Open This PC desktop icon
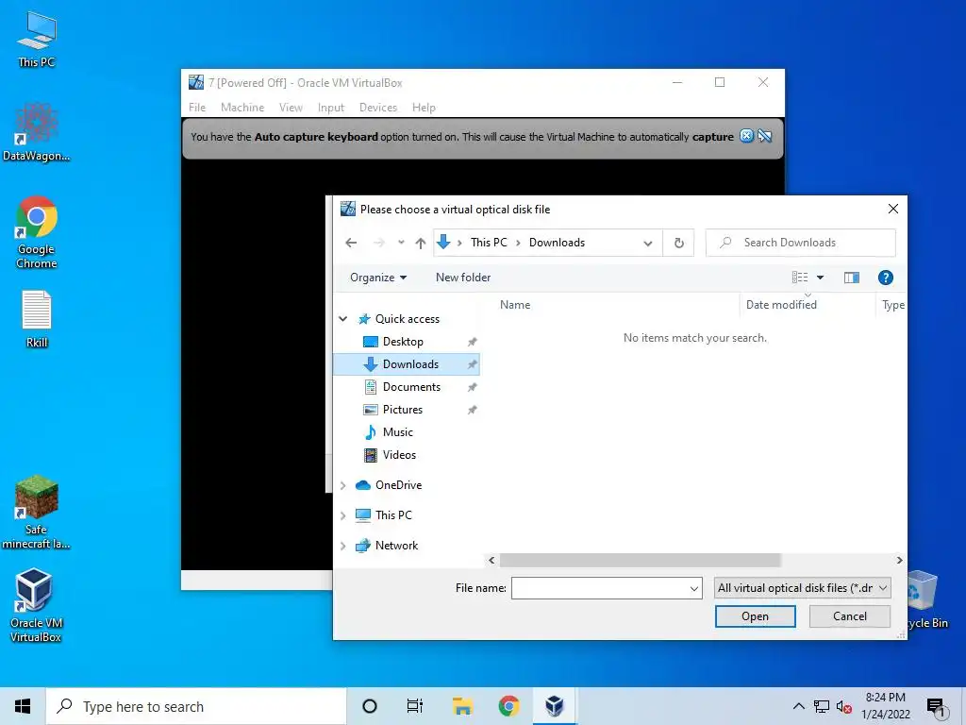This screenshot has height=725, width=966. pos(37,39)
